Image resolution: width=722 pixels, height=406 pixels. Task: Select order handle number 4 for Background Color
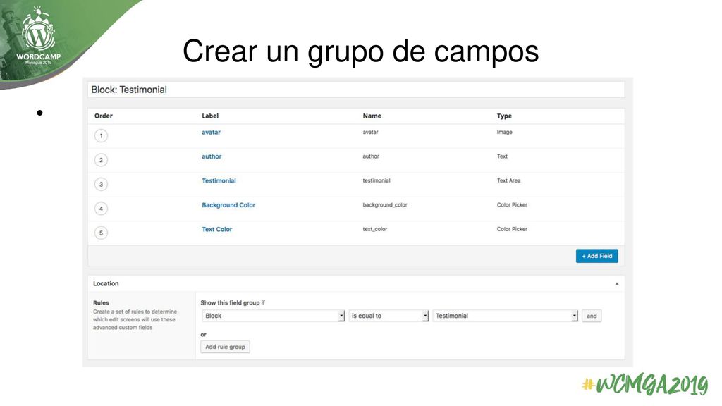click(x=102, y=209)
